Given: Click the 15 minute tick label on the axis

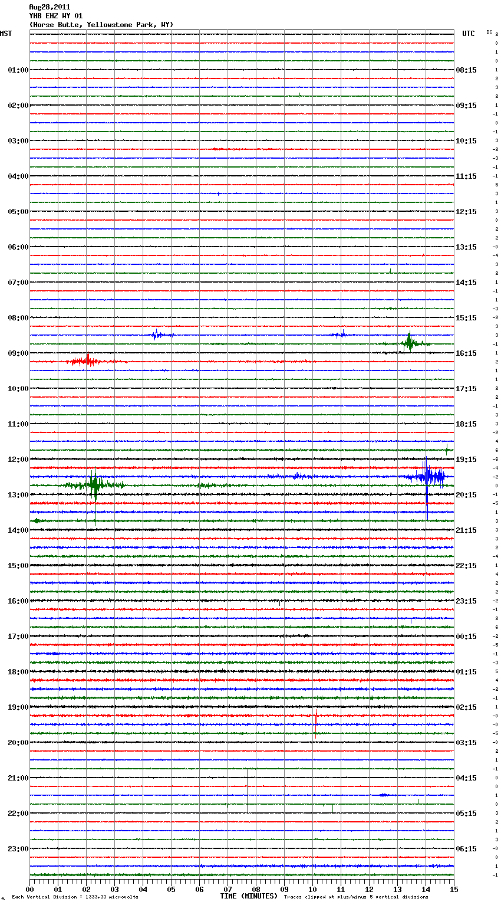Looking at the screenshot, I should click(x=454, y=889).
